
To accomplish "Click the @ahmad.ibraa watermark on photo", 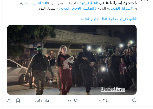I will [113, 89].
